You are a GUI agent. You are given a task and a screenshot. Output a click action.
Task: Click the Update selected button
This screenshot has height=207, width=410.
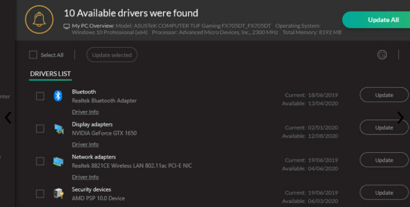point(112,55)
